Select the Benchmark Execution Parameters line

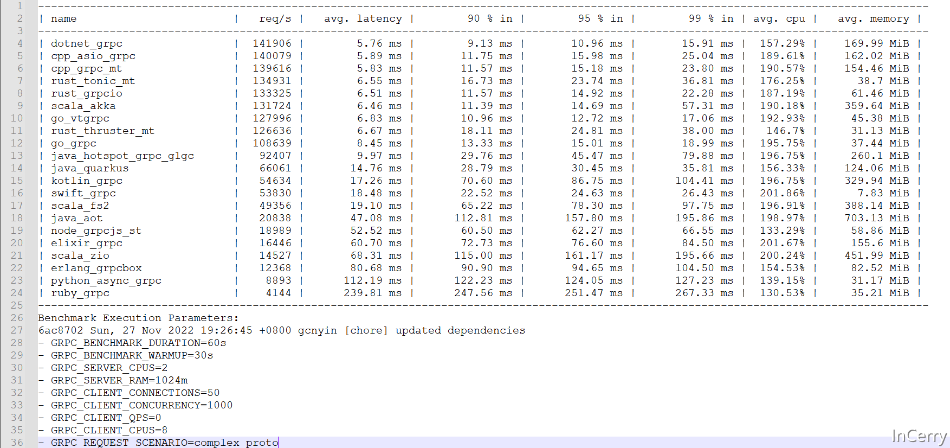click(x=139, y=318)
